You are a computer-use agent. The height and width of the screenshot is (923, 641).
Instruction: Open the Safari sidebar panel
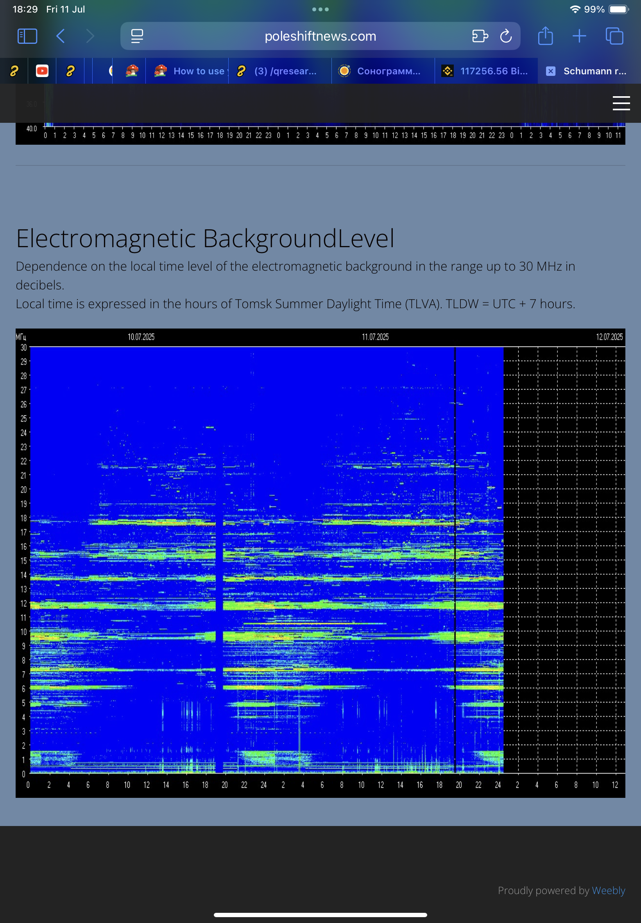27,36
